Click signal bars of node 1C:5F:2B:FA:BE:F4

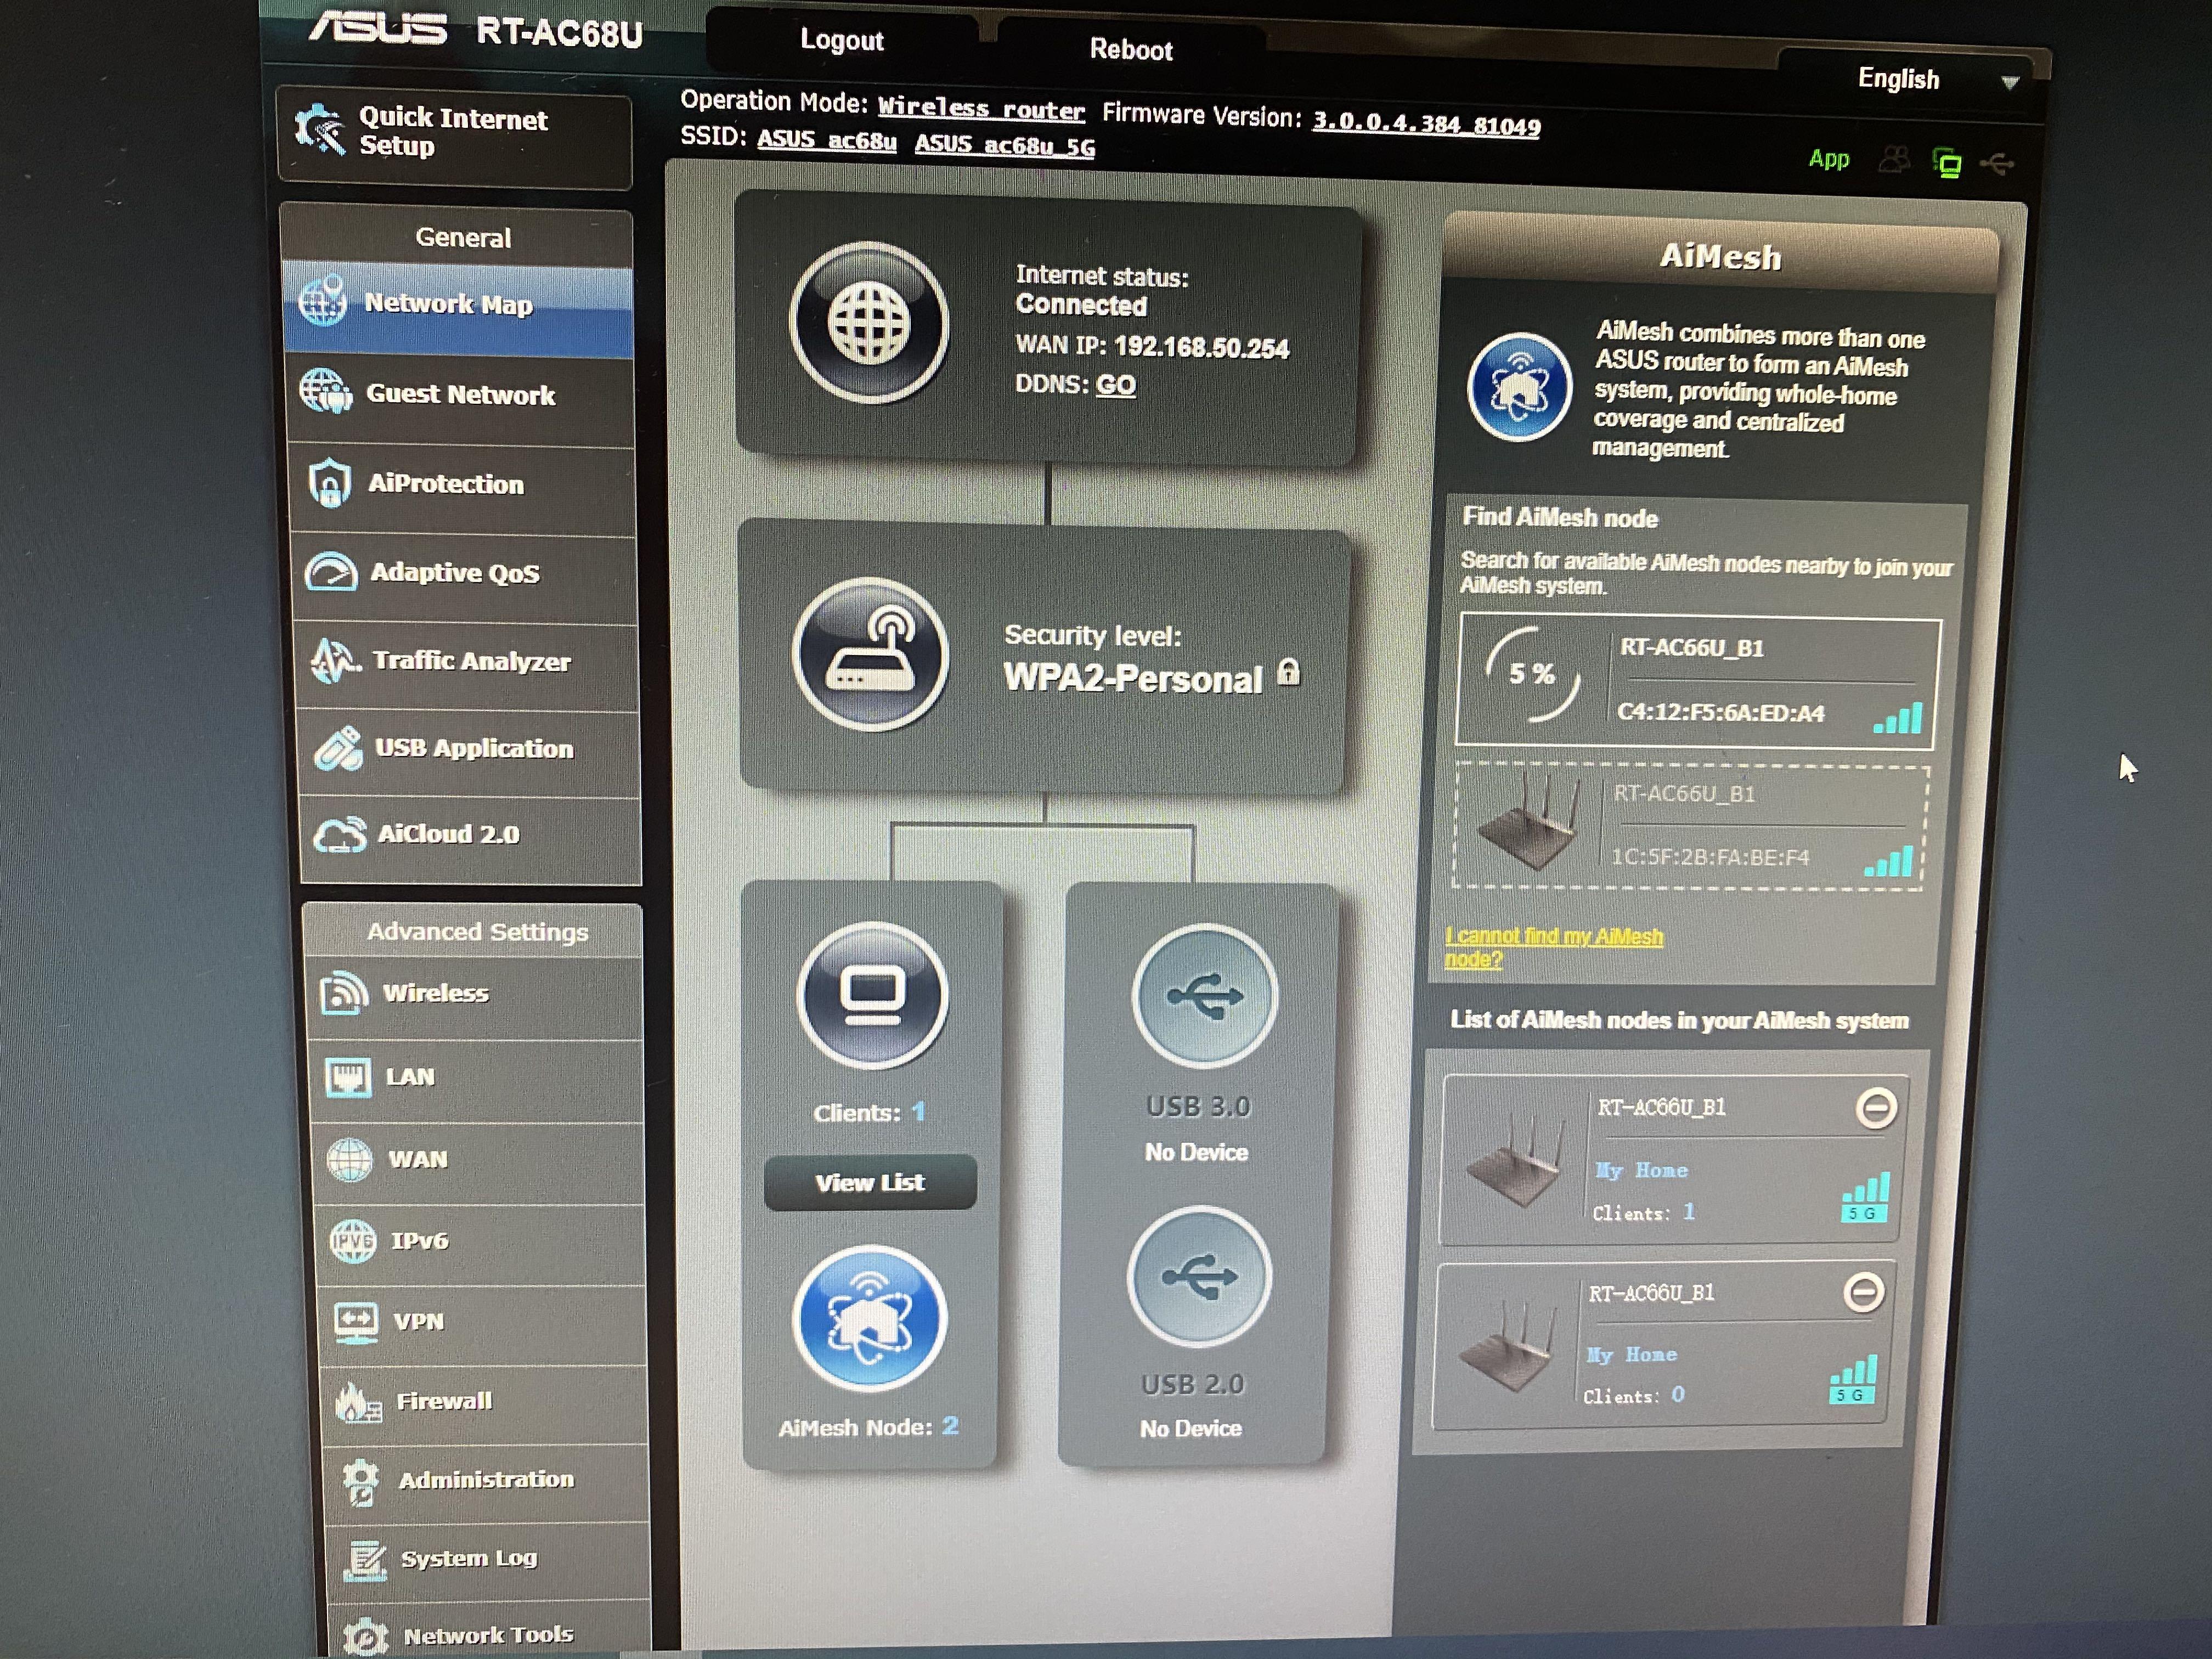[x=1889, y=861]
